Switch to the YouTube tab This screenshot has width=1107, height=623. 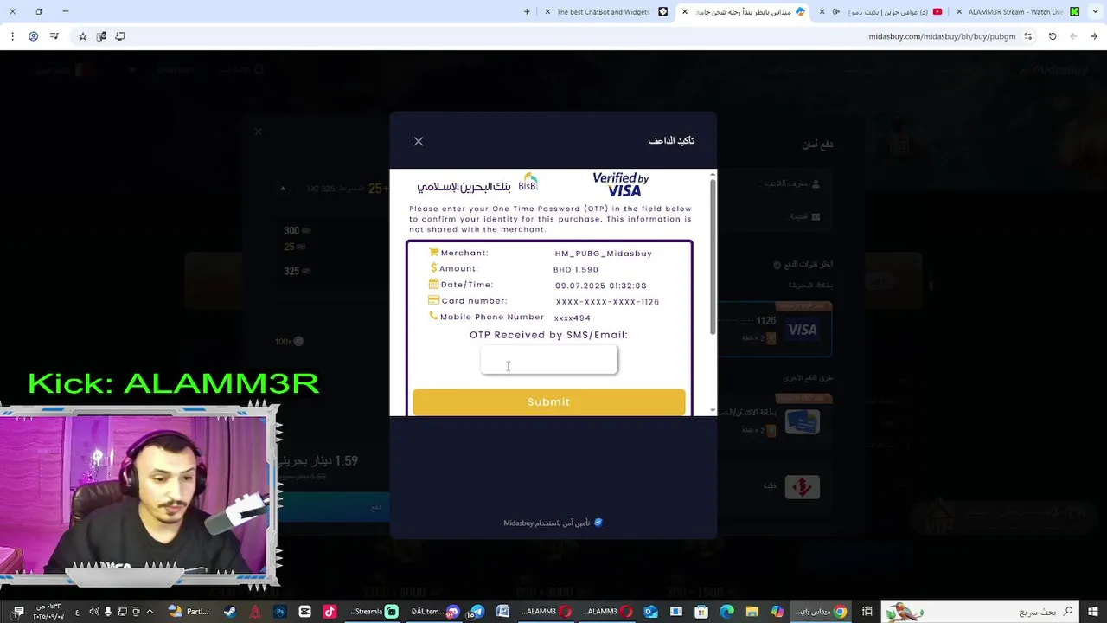click(x=882, y=11)
